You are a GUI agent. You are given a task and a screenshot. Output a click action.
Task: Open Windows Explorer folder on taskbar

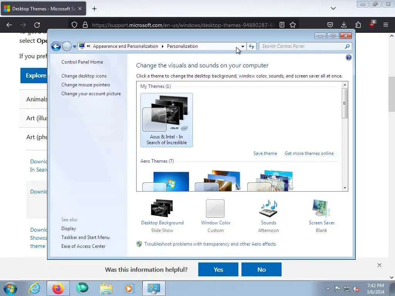click(106, 288)
